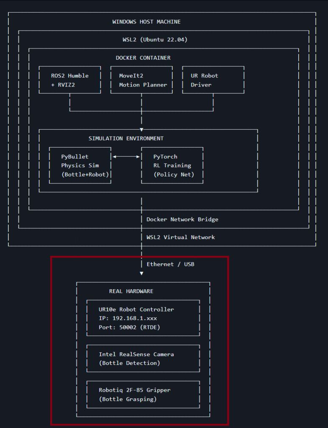Click the WINDOWS HOST MACHINE title
328x428 pixels.
tap(146, 22)
